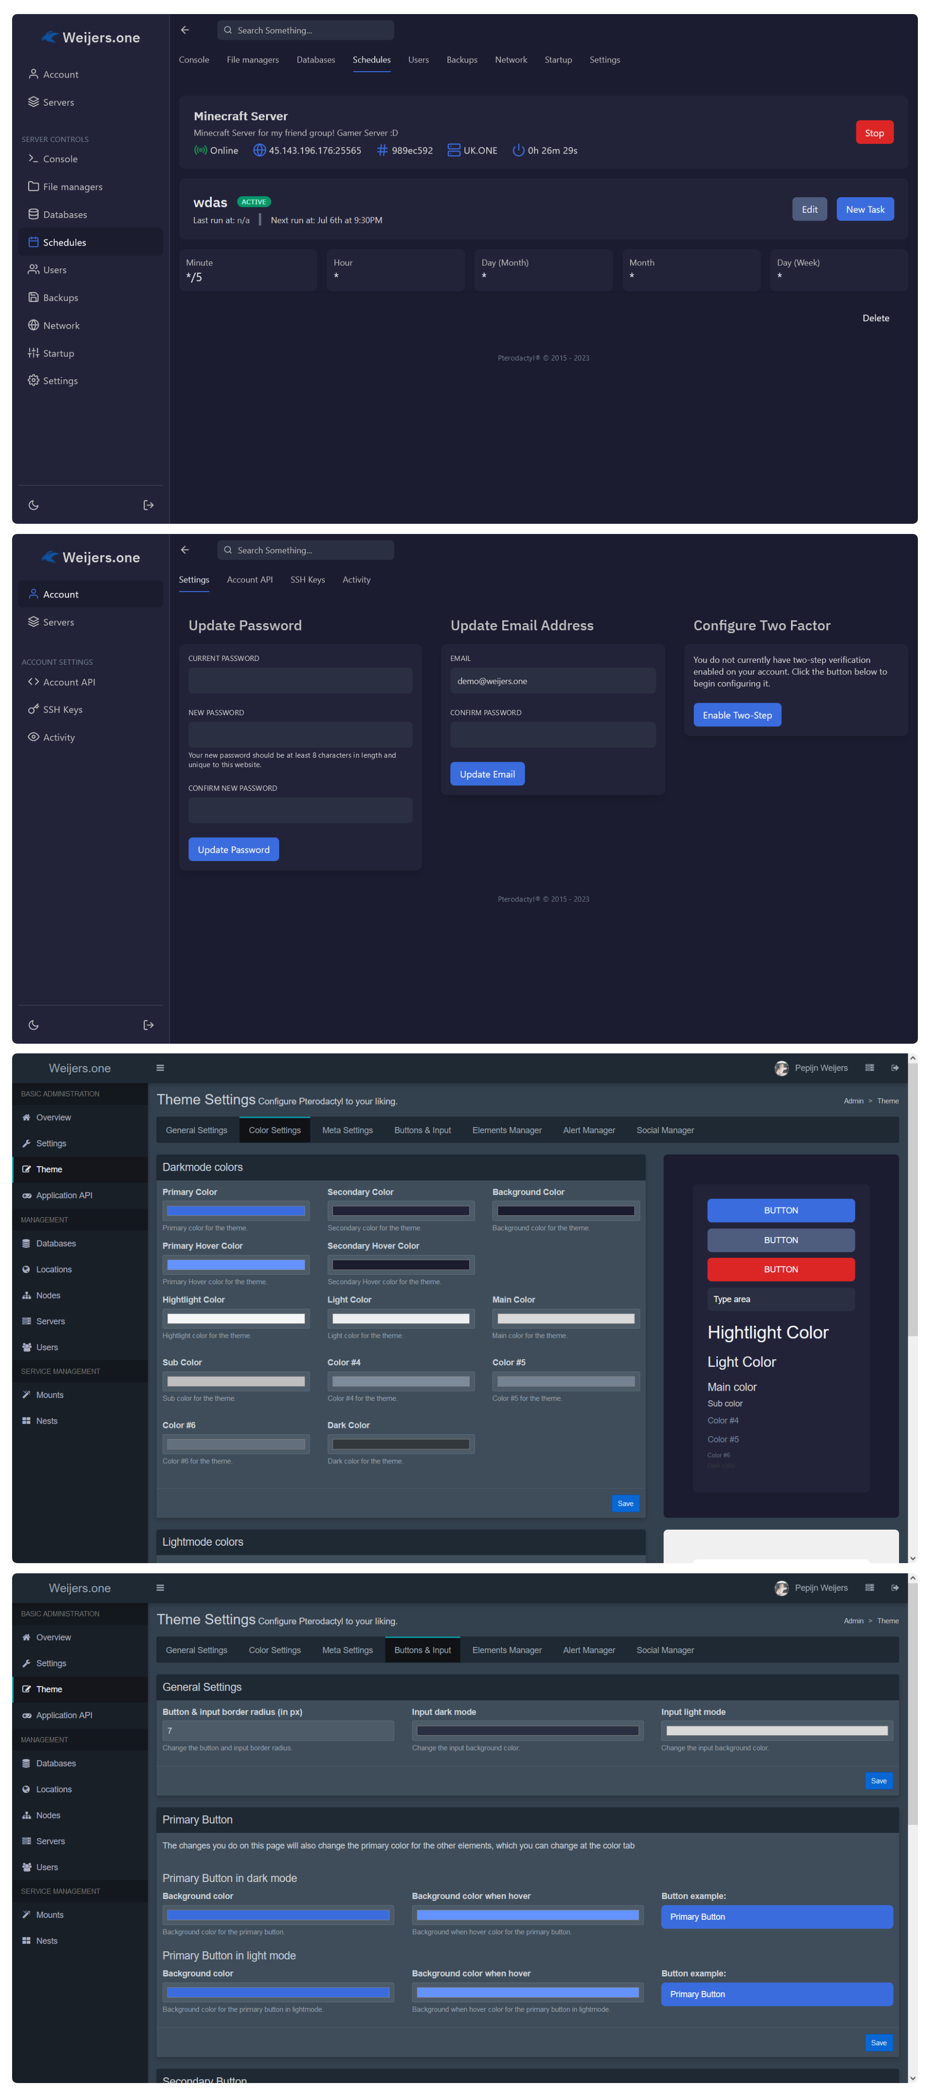Image resolution: width=930 pixels, height=2100 pixels.
Task: Click Delete below the cron fields
Action: coord(875,318)
